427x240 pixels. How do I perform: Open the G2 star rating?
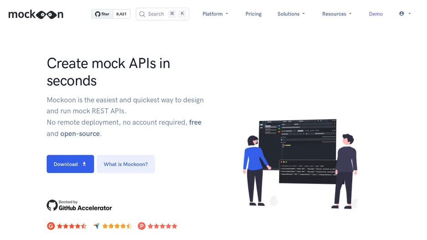click(67, 226)
